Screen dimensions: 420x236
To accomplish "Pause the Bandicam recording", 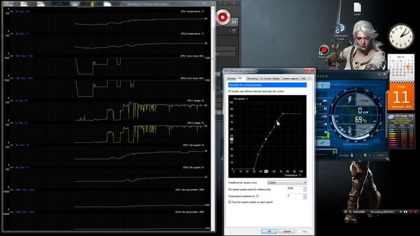I will 234,22.
